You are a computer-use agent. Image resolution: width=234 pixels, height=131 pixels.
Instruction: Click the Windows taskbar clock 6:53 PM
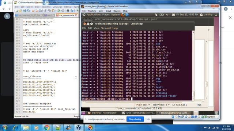pos(226,128)
